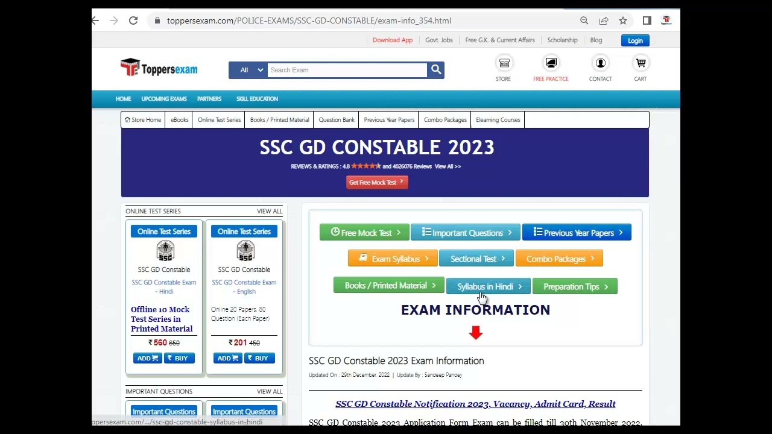Open Combo Packages tab
This screenshot has height=434, width=772.
[x=446, y=120]
